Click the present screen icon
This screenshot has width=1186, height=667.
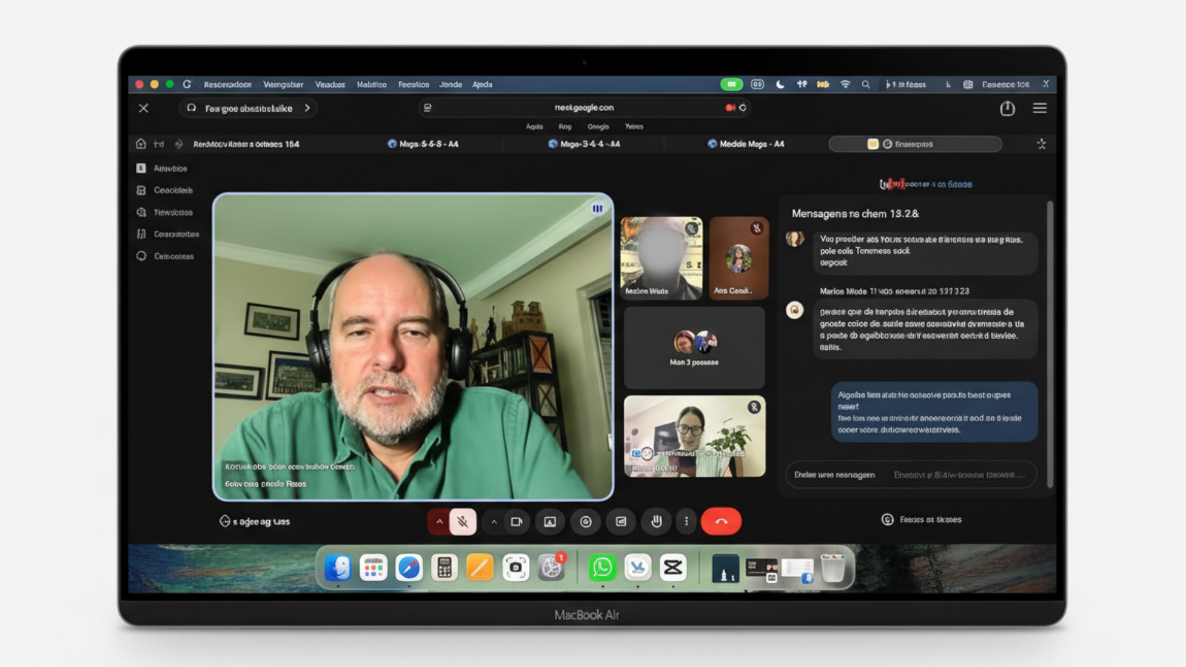[x=550, y=522]
